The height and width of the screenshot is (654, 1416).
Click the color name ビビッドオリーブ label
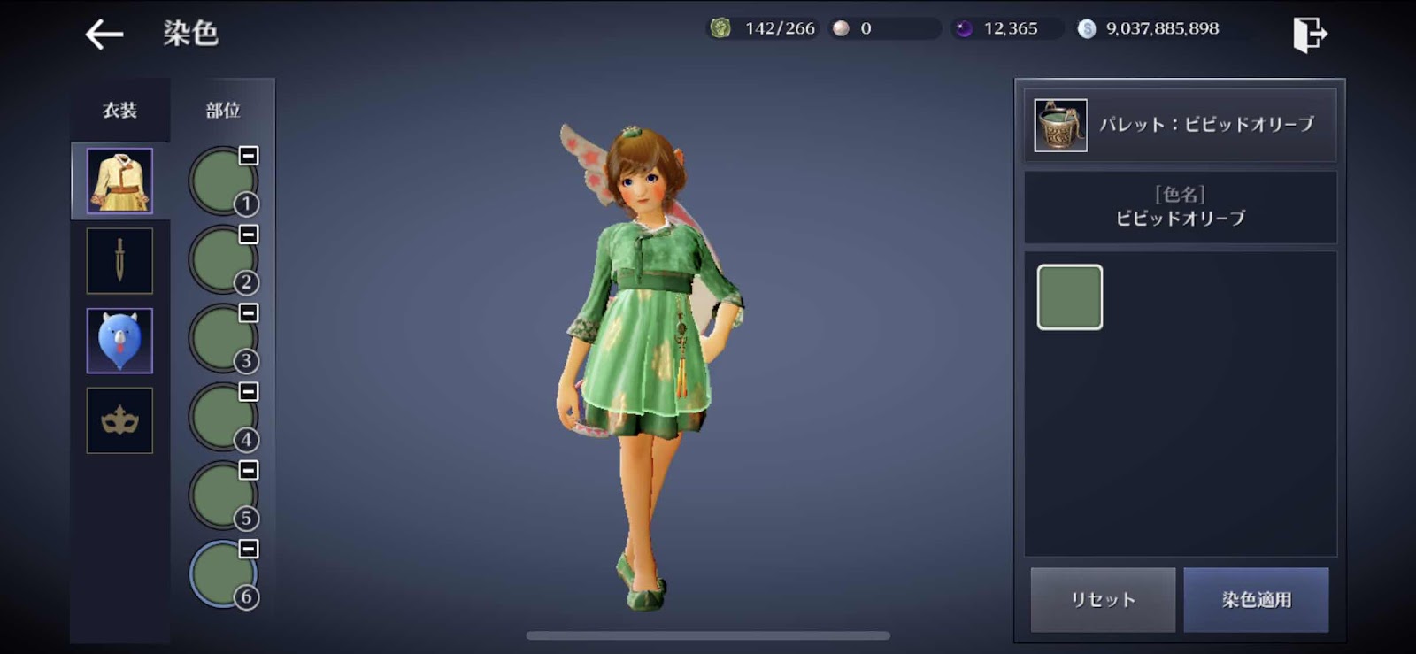click(1180, 218)
